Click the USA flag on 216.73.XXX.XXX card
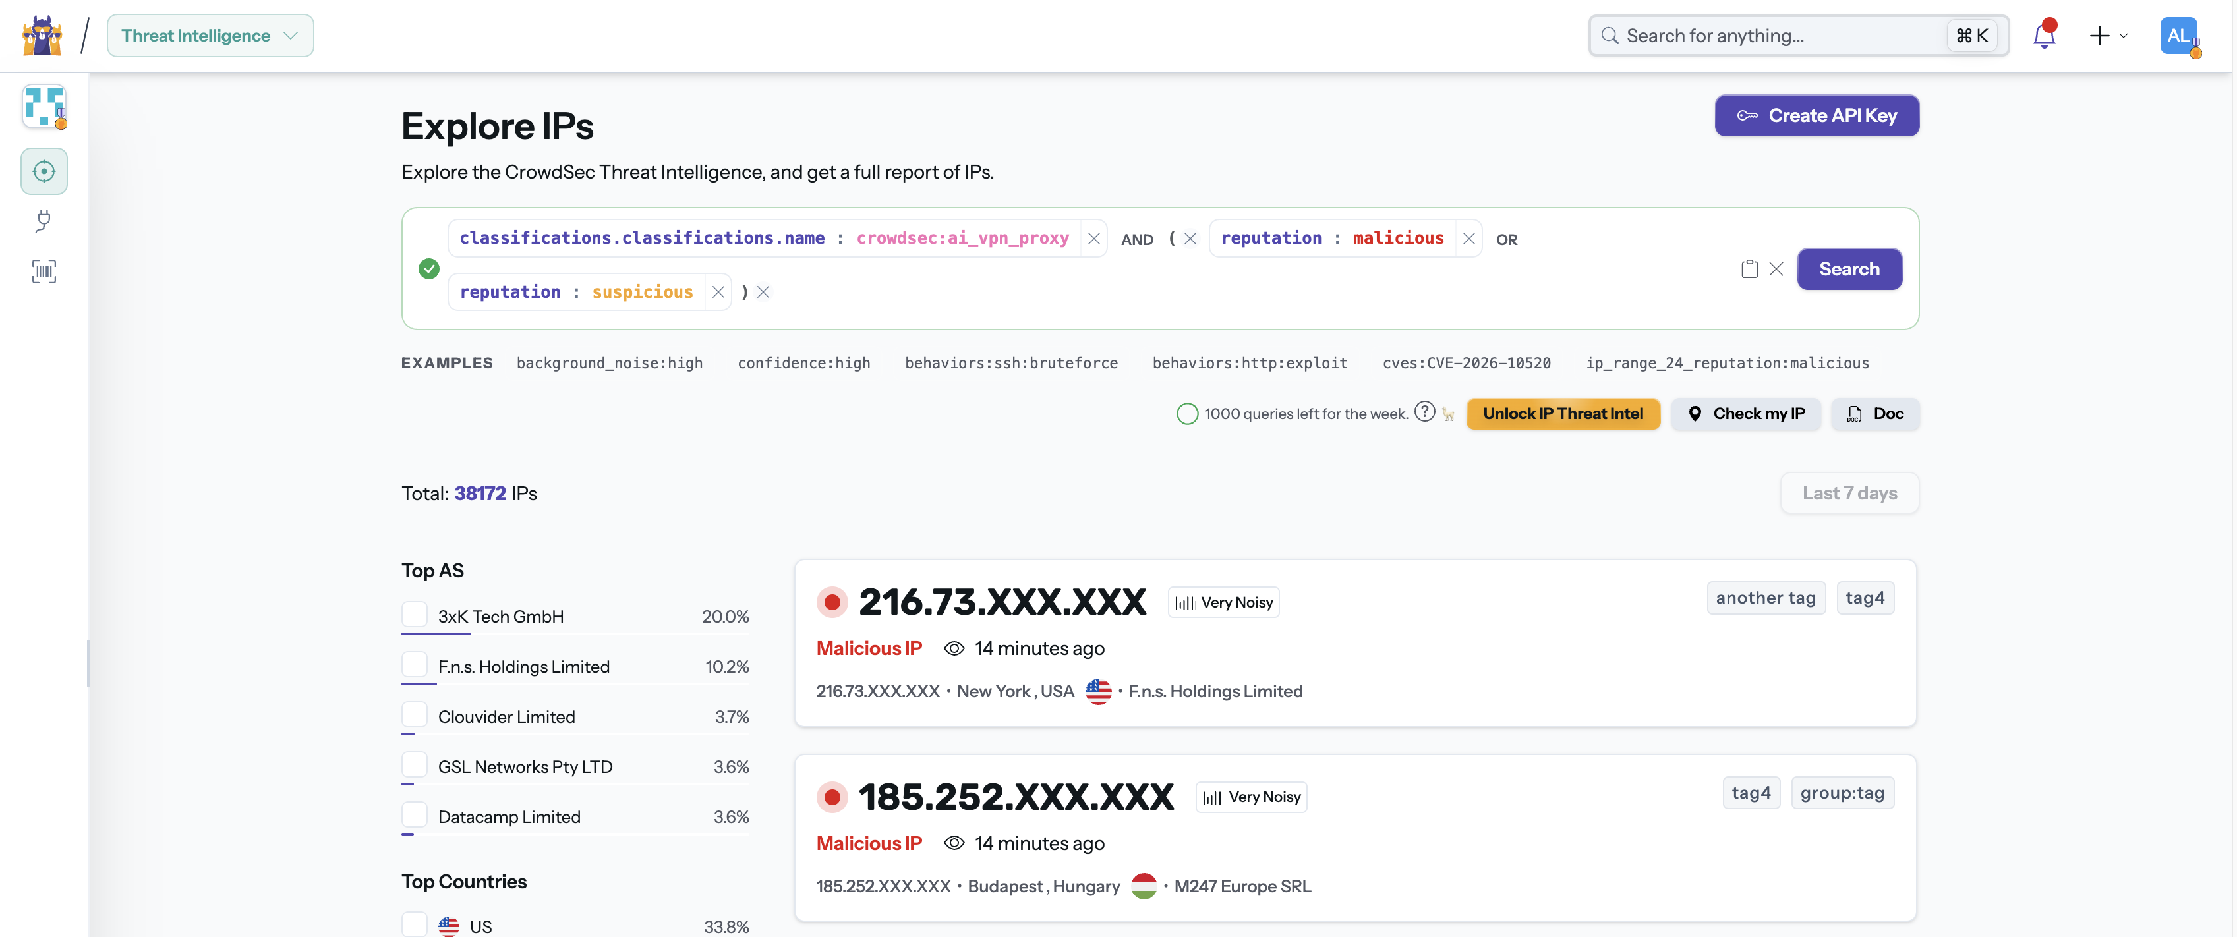Image resolution: width=2237 pixels, height=937 pixels. tap(1099, 691)
